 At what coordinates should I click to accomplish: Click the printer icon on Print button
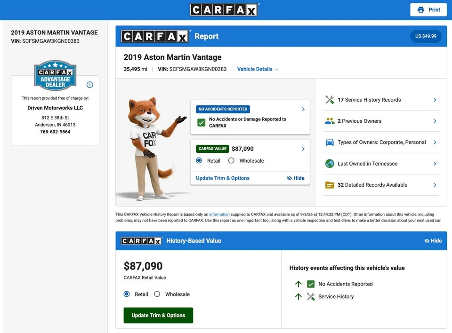[421, 10]
